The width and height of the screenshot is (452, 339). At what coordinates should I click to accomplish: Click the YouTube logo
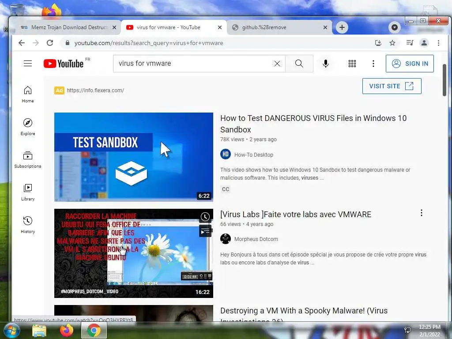(x=64, y=64)
